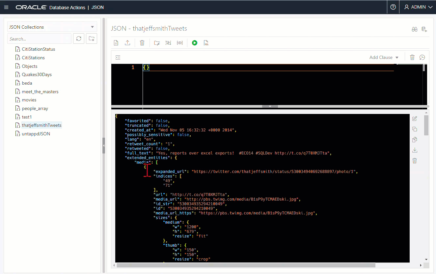Open the navigation hamburger menu
436x274 pixels.
pyautogui.click(x=6, y=7)
